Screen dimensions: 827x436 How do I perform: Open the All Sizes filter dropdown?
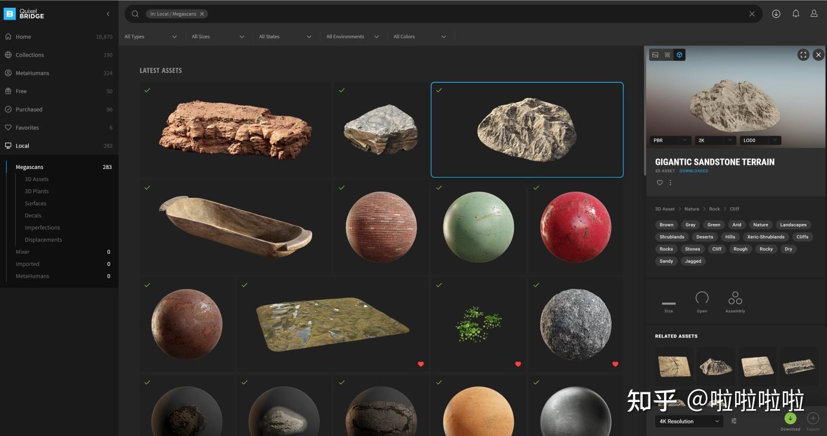point(218,36)
